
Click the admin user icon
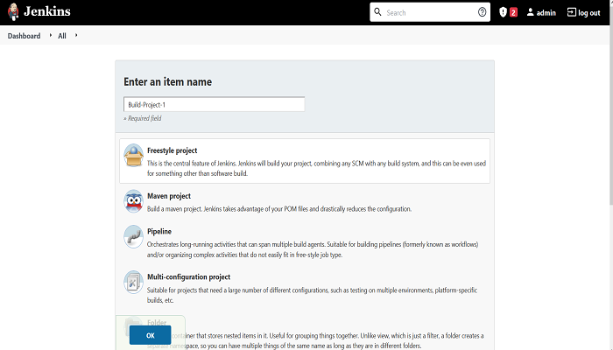coord(530,12)
